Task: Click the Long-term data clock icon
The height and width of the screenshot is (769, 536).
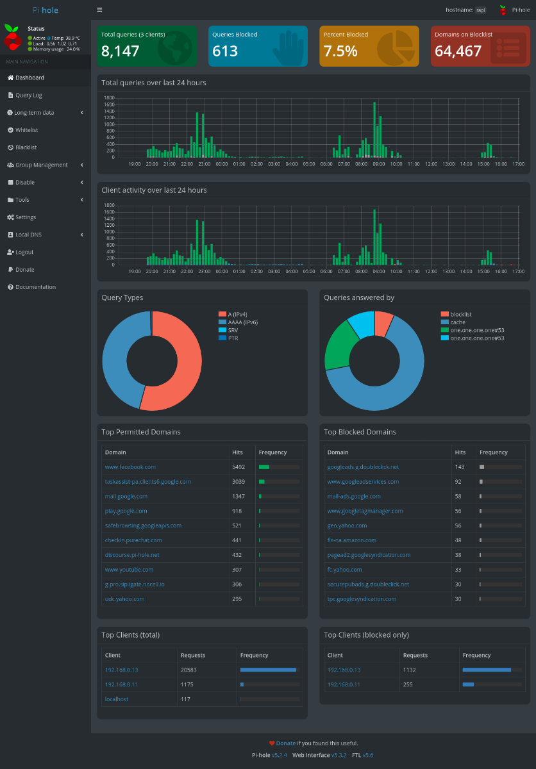Action: (10, 113)
